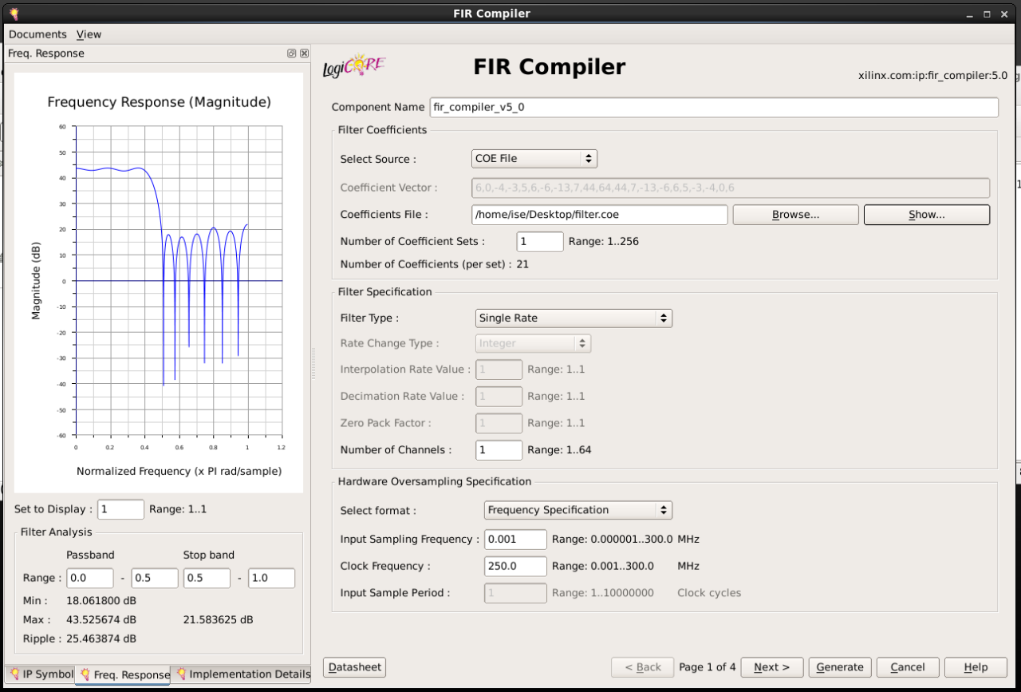Maximize the FIR Compiler window
The height and width of the screenshot is (692, 1021).
(x=987, y=14)
